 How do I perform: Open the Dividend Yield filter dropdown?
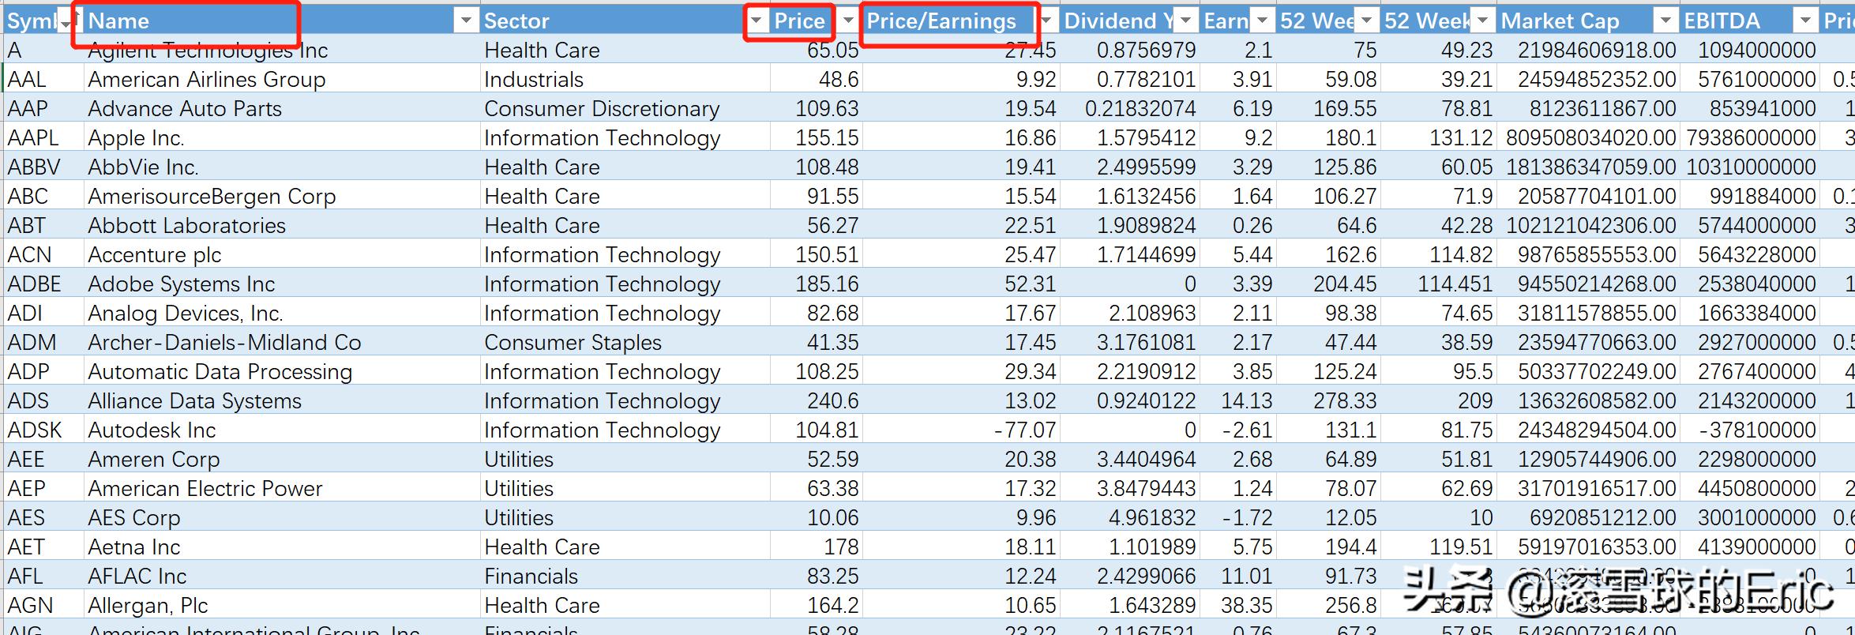(x=1187, y=21)
